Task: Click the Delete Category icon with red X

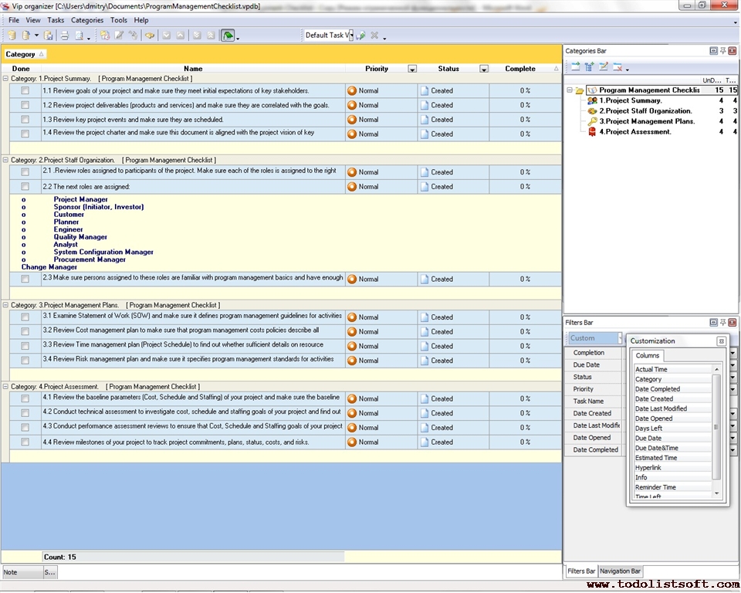Action: 617,67
